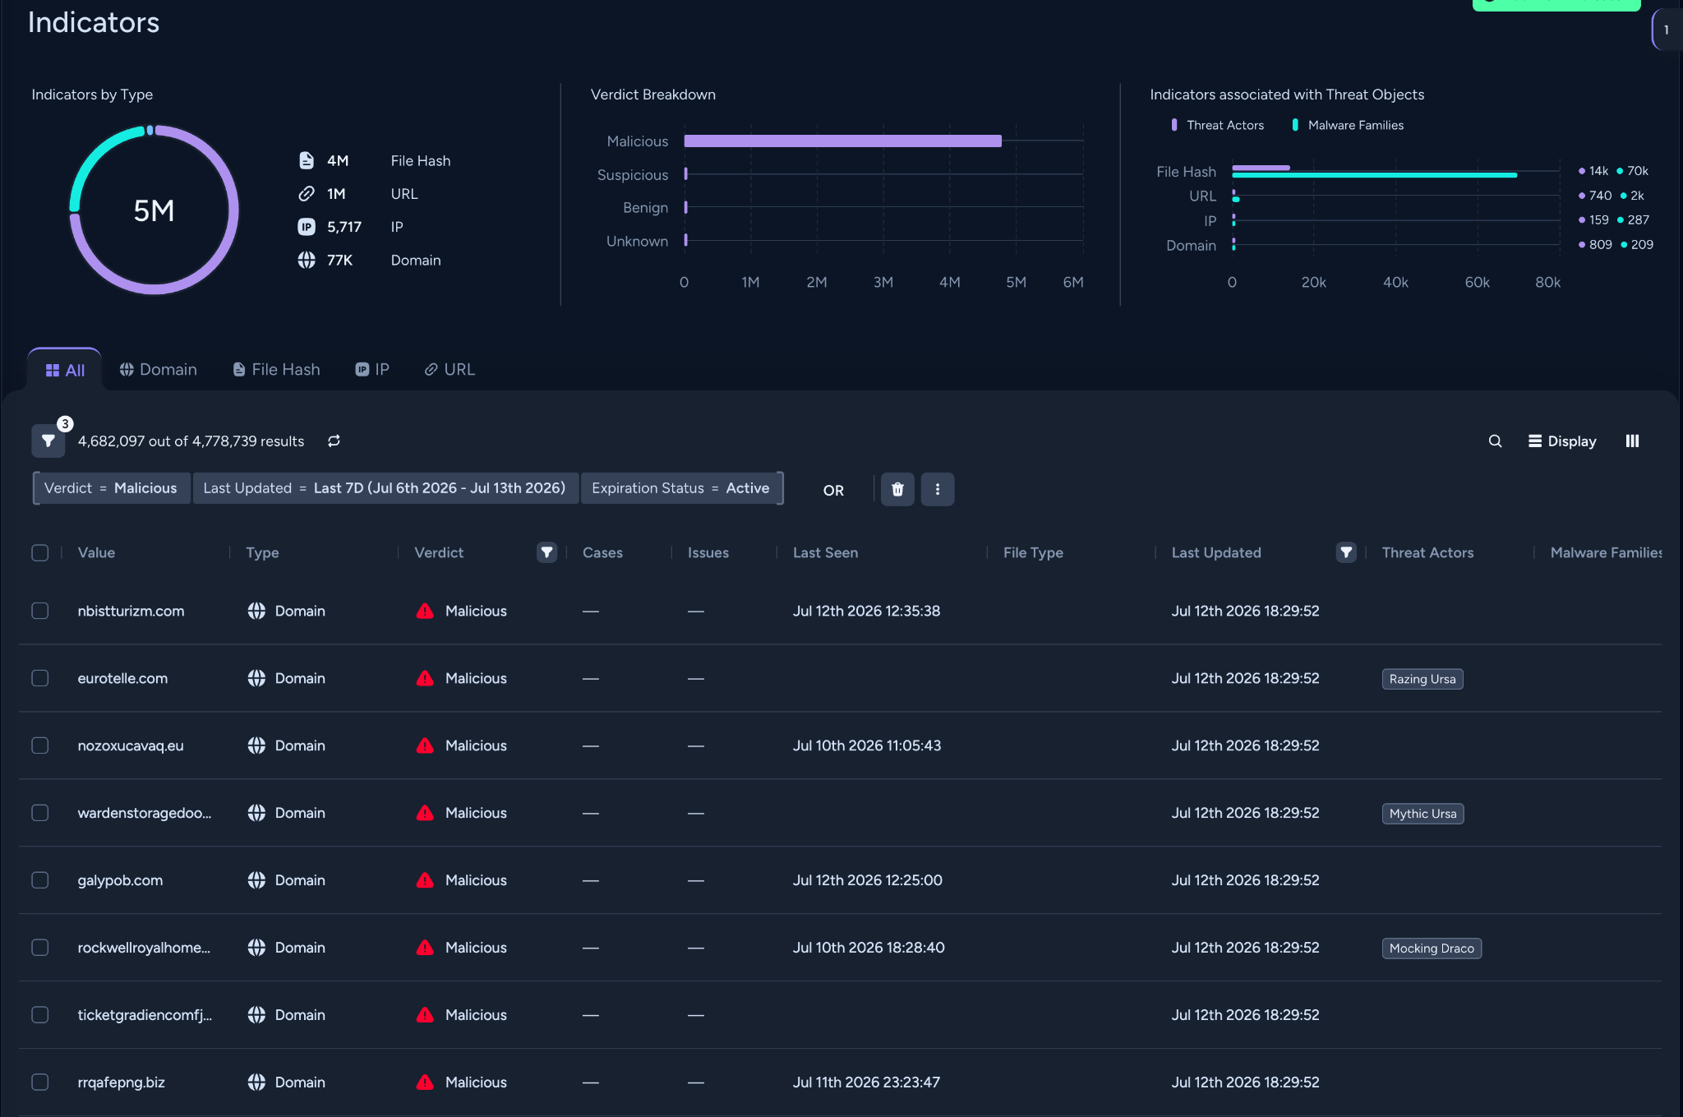Viewport: 1683px width, 1117px height.
Task: Select the eurotelle.com row checkbox
Action: (x=40, y=678)
